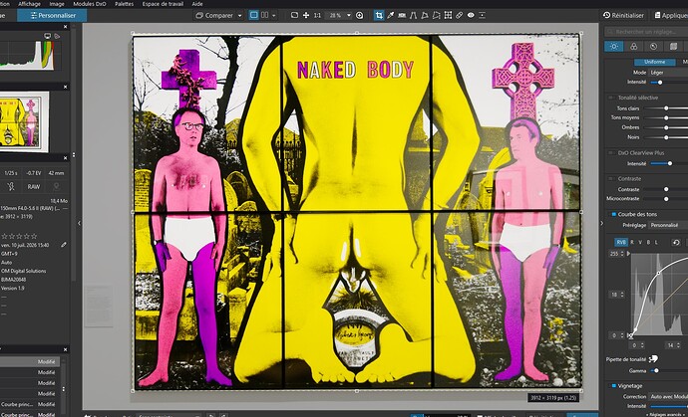688x417 pixels.
Task: Select the Horizon tool icon
Action: pyautogui.click(x=402, y=15)
